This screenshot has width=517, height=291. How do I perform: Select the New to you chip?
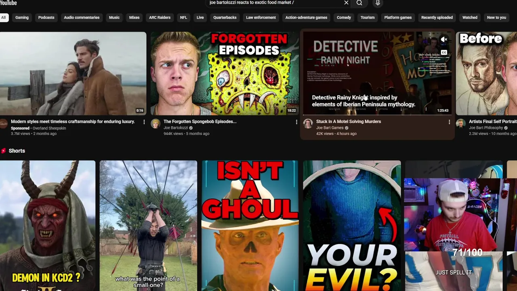point(496,17)
